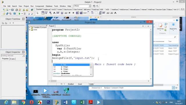
Task: Open the Help contents toolbar icon
Action: [x=32, y=10]
